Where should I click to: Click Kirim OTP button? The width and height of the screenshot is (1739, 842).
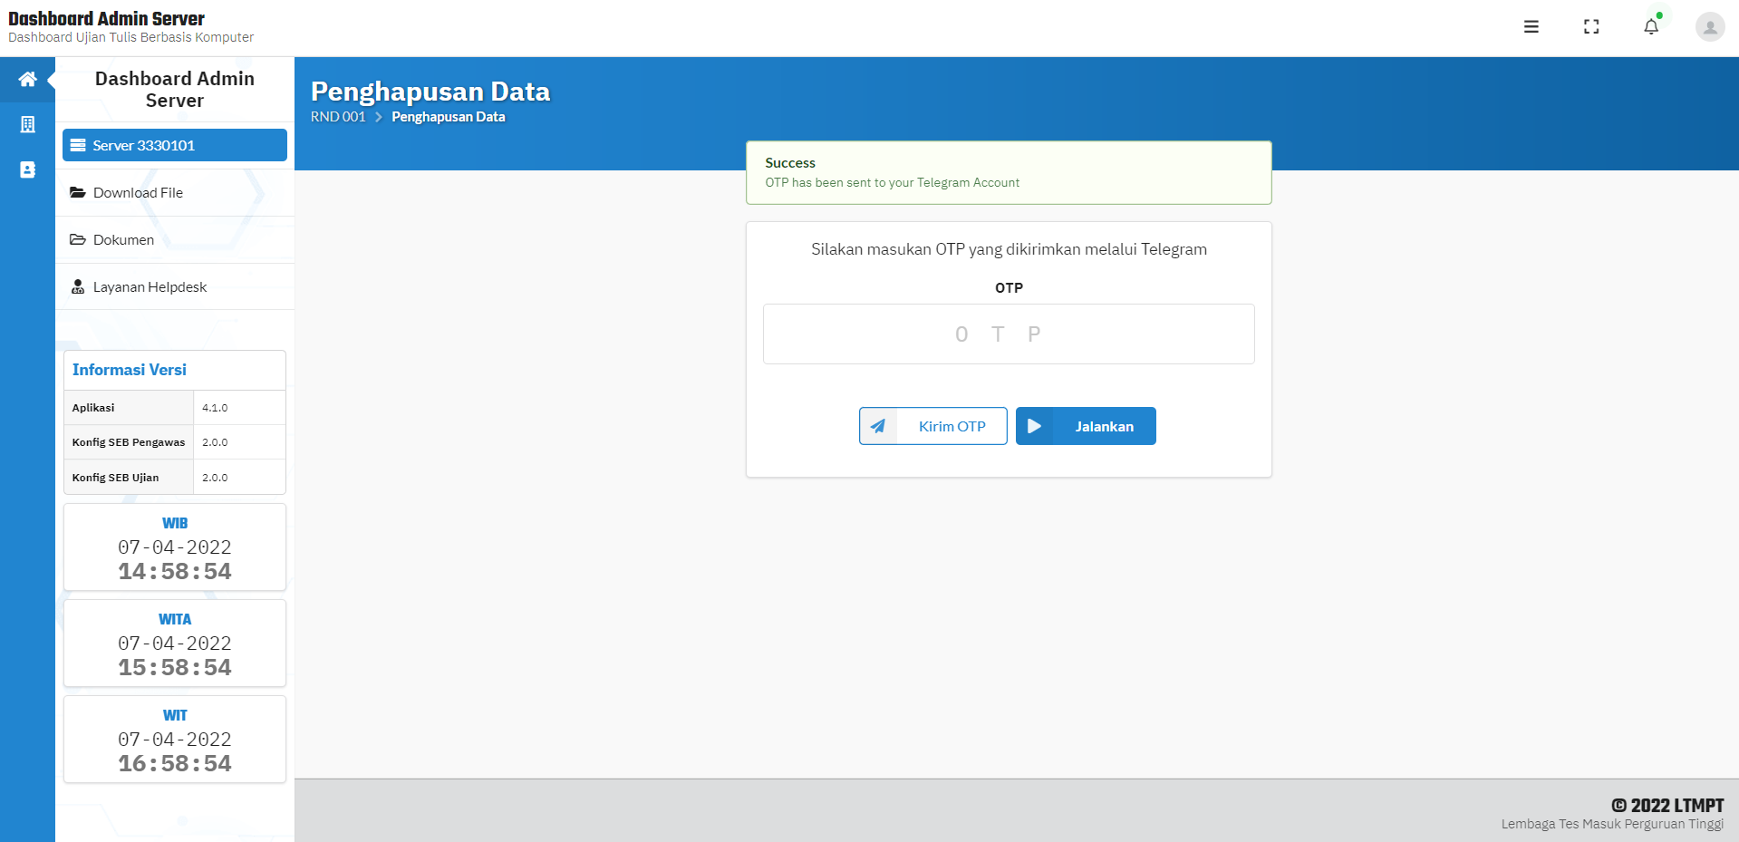coord(933,426)
